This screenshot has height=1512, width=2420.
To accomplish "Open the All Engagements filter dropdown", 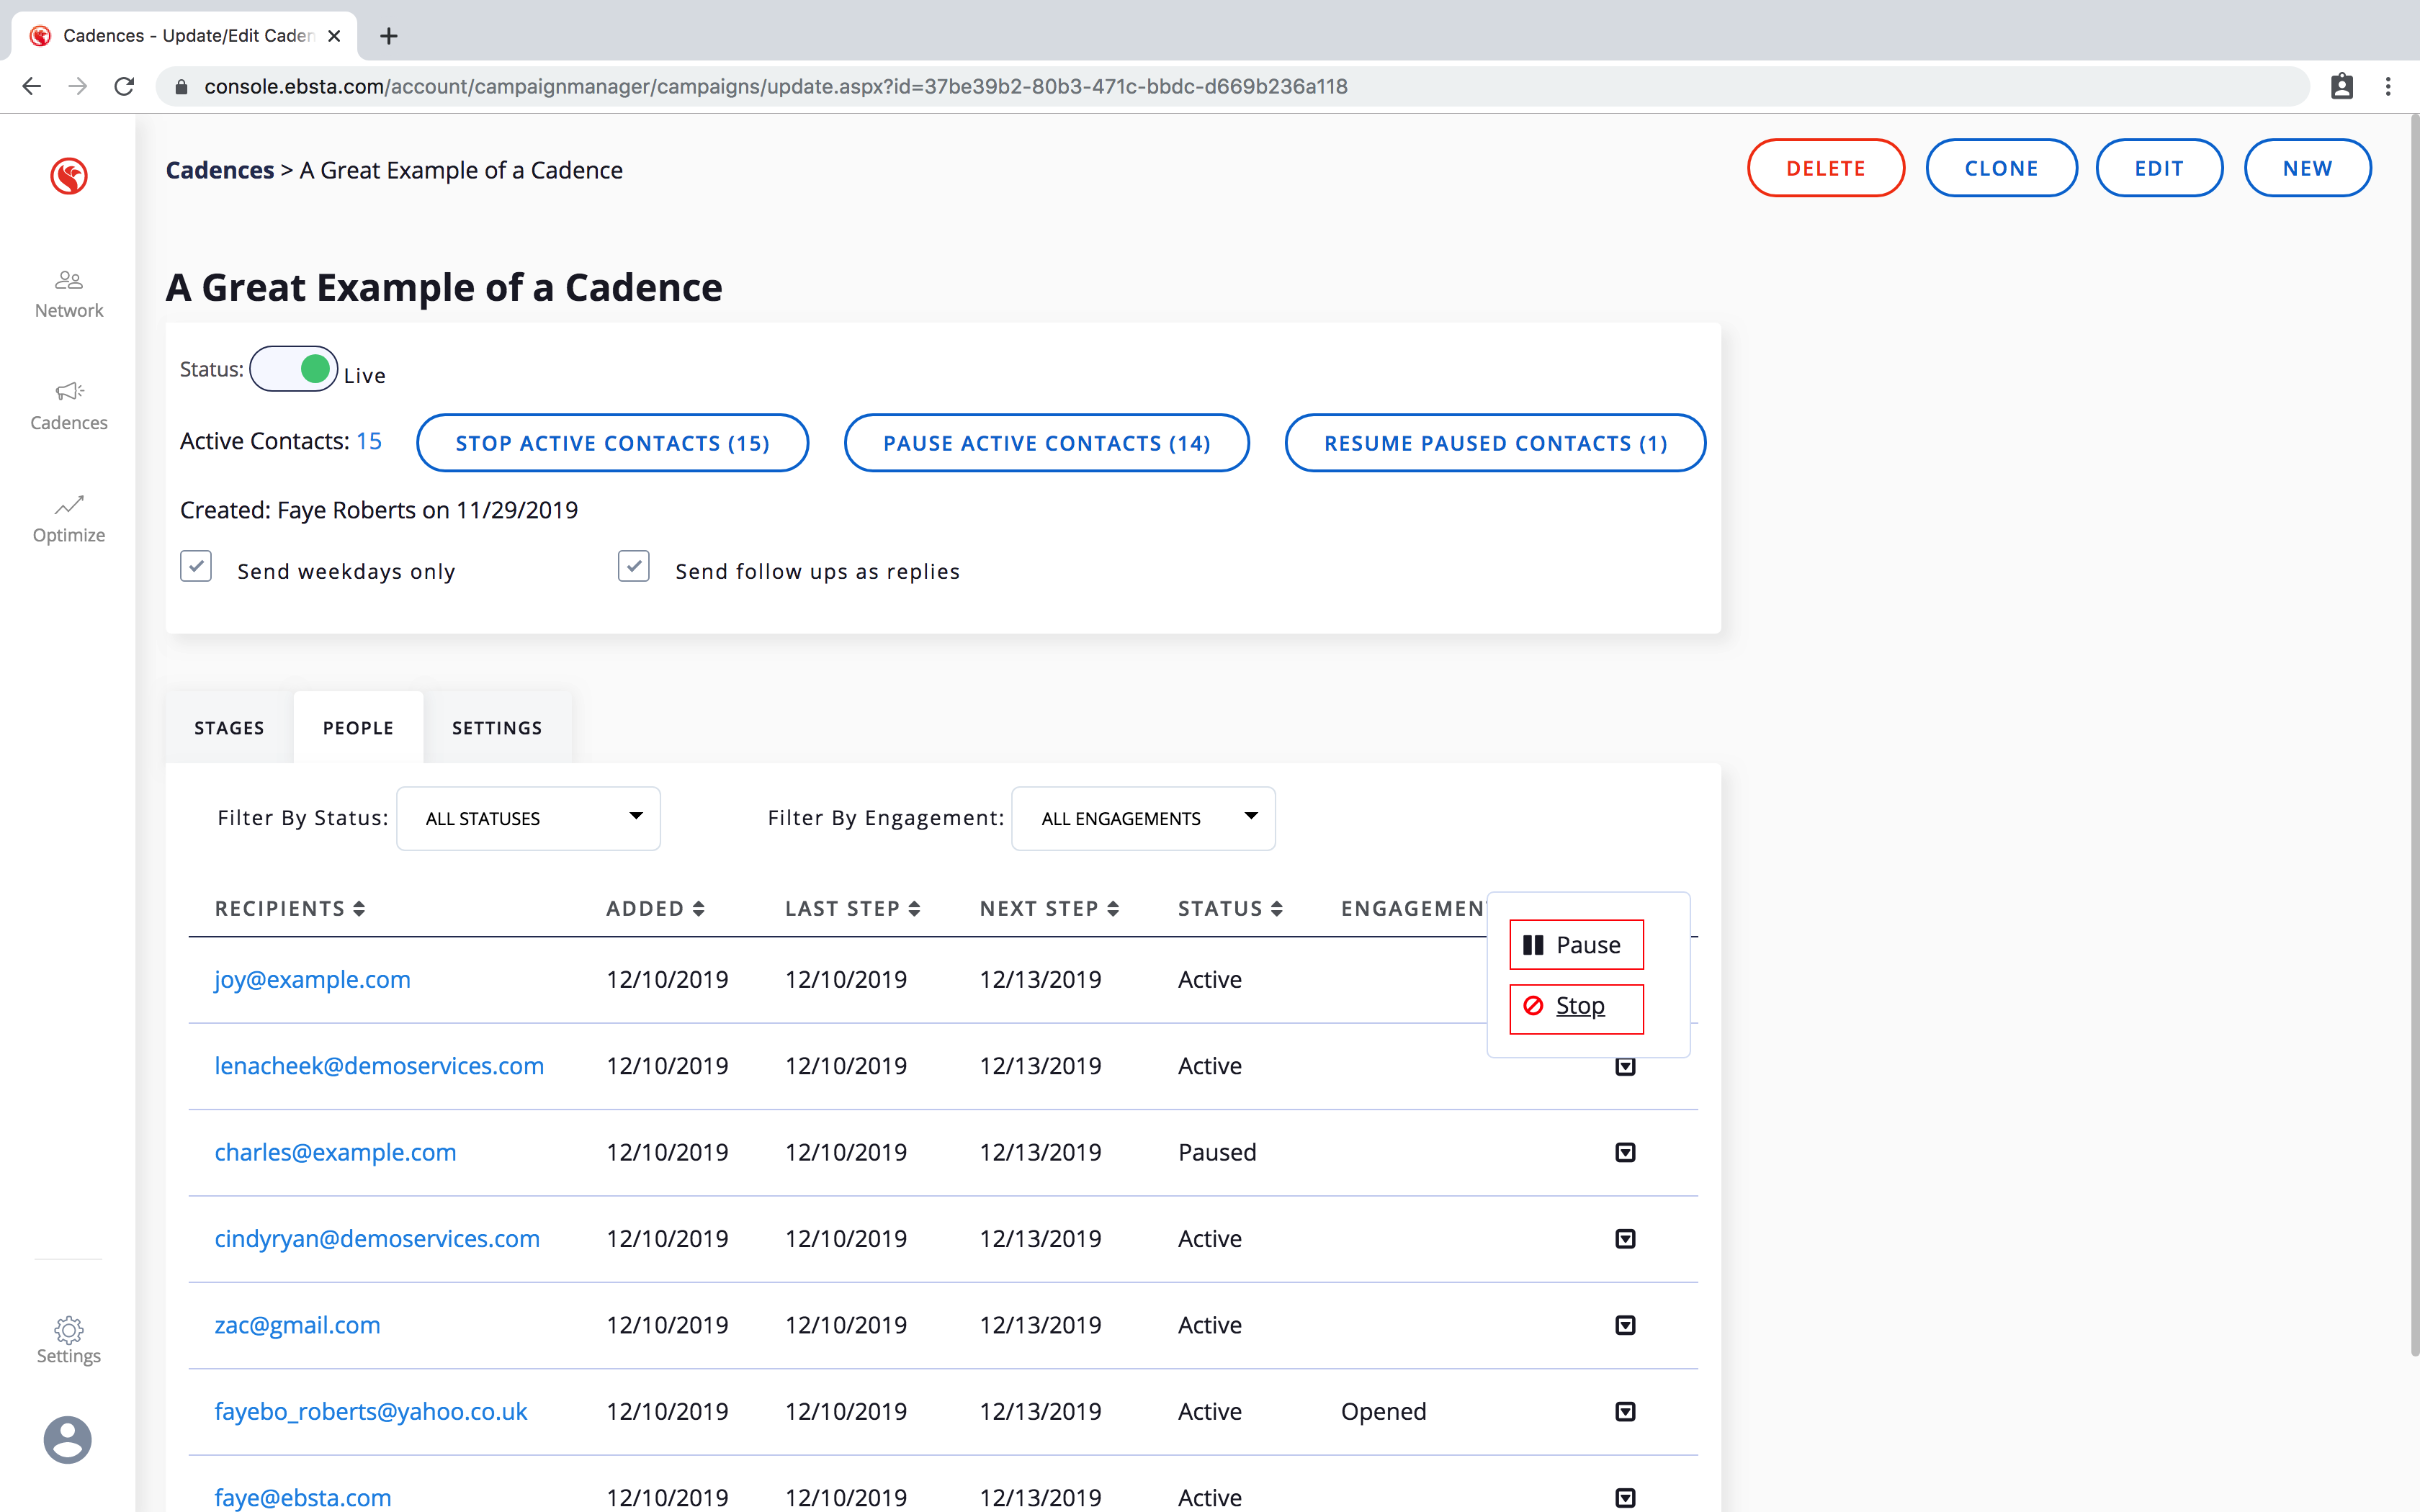I will tap(1143, 818).
